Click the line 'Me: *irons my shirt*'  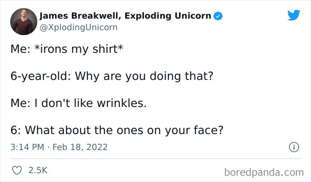coord(67,49)
